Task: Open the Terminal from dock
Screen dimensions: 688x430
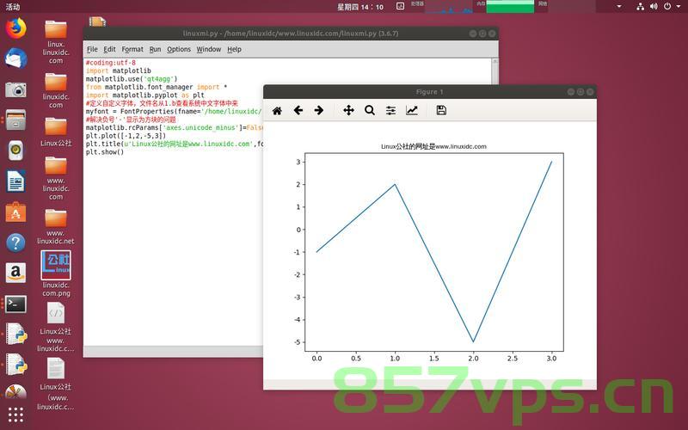Action: pyautogui.click(x=15, y=304)
